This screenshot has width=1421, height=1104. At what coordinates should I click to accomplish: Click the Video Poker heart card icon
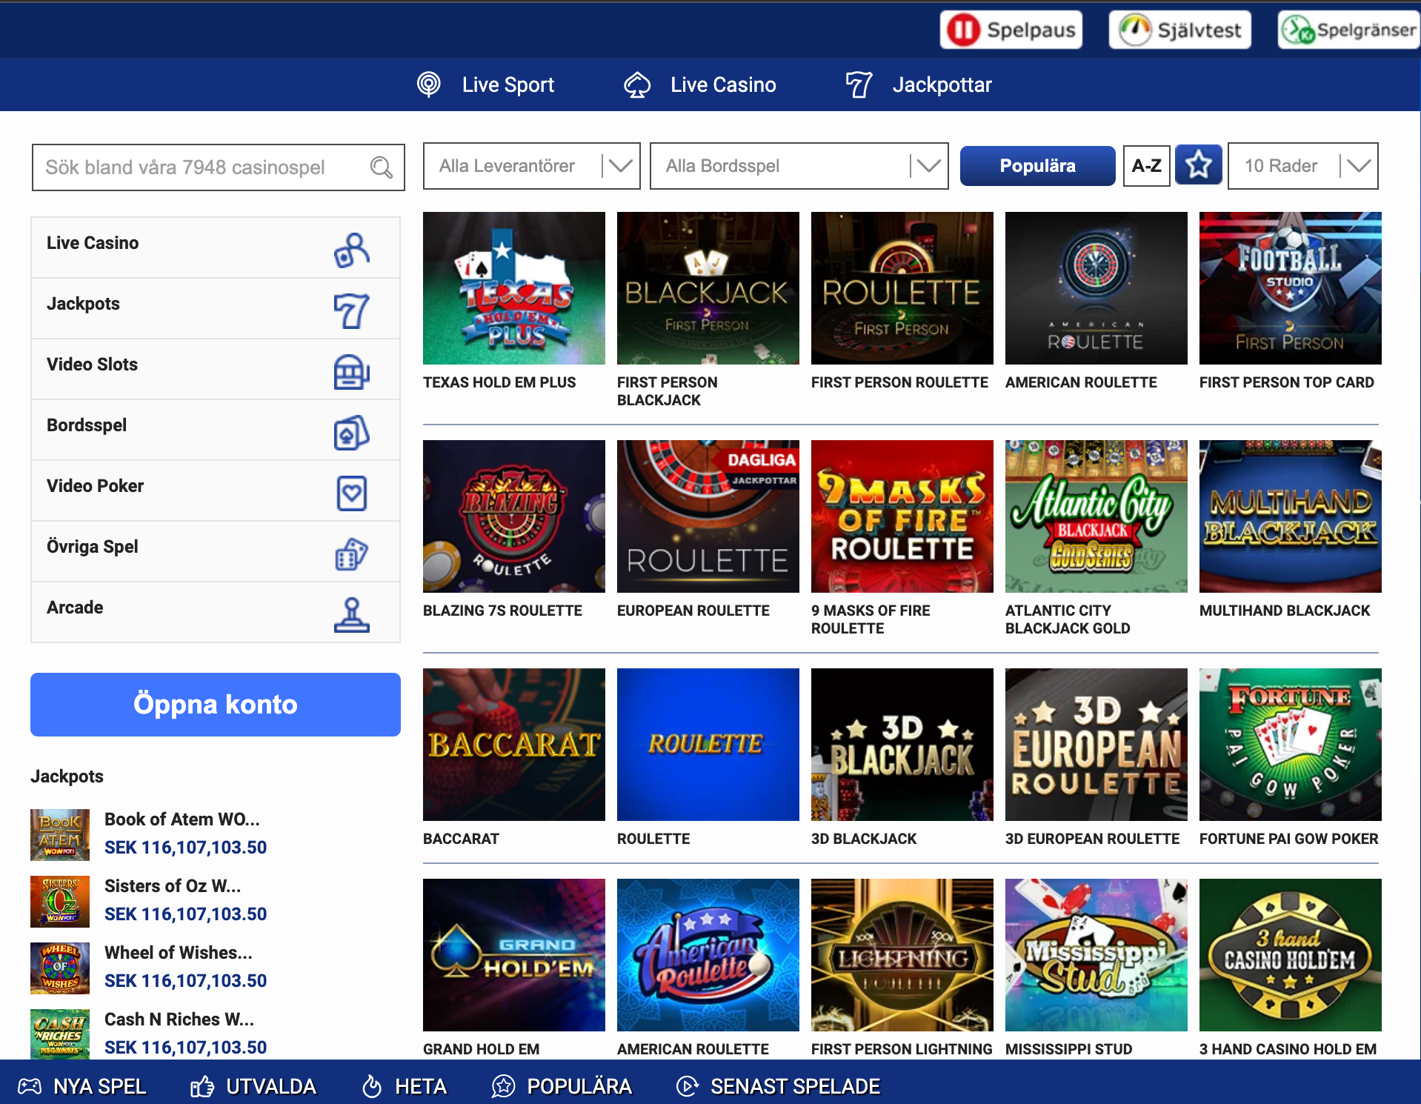point(351,493)
